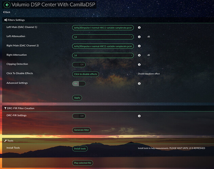Click the Right Main (DAC Channel 2) label
The height and width of the screenshot is (169, 214).
coord(23,46)
